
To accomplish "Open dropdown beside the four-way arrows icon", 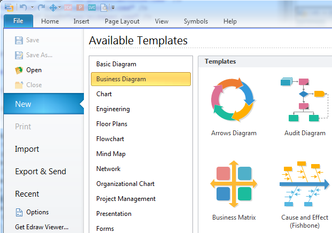I will coord(59,7).
